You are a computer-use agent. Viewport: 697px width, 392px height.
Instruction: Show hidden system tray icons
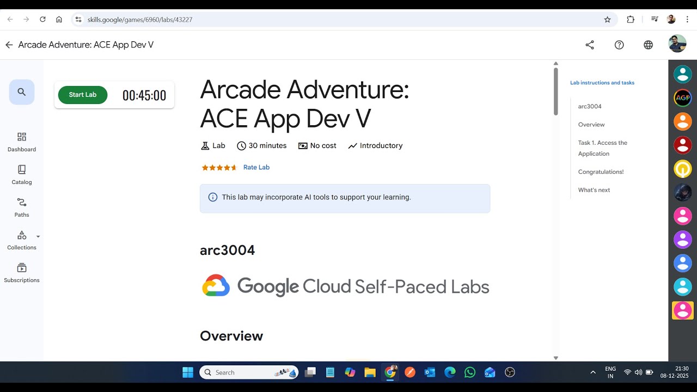(x=593, y=372)
